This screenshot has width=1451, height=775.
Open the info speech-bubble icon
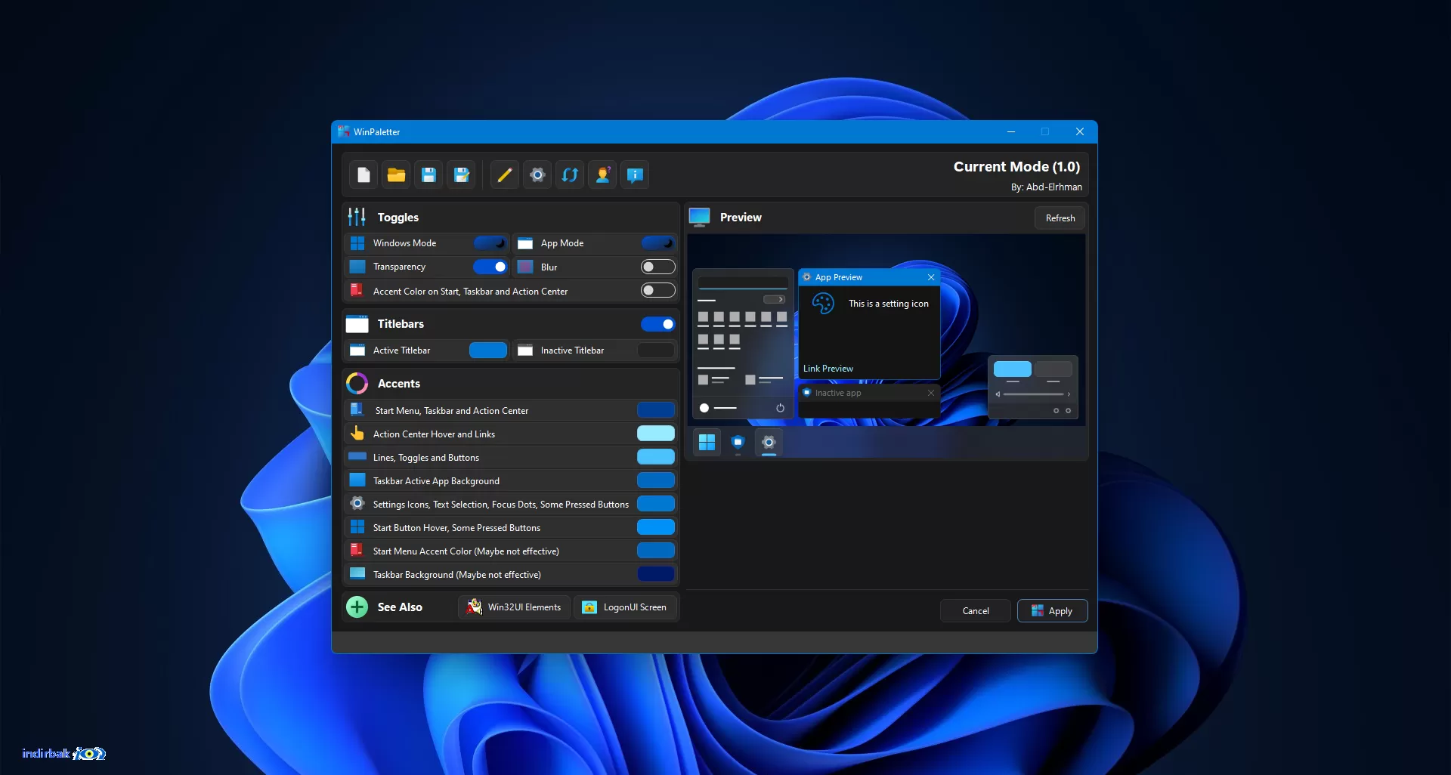[635, 175]
